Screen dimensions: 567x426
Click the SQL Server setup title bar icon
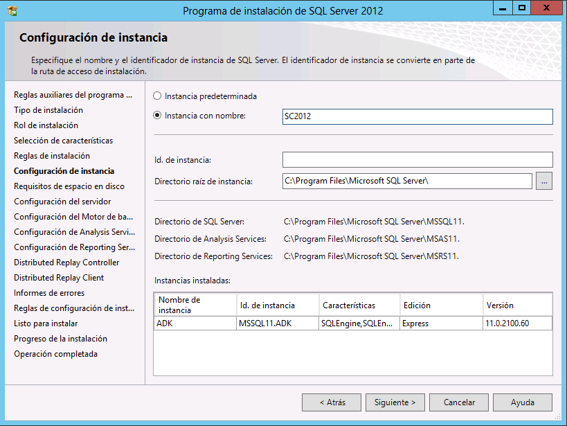pyautogui.click(x=12, y=11)
